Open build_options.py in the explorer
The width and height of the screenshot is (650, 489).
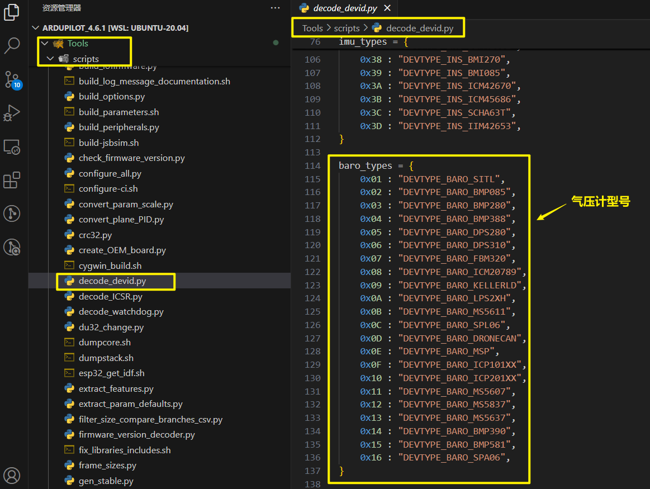tap(111, 97)
